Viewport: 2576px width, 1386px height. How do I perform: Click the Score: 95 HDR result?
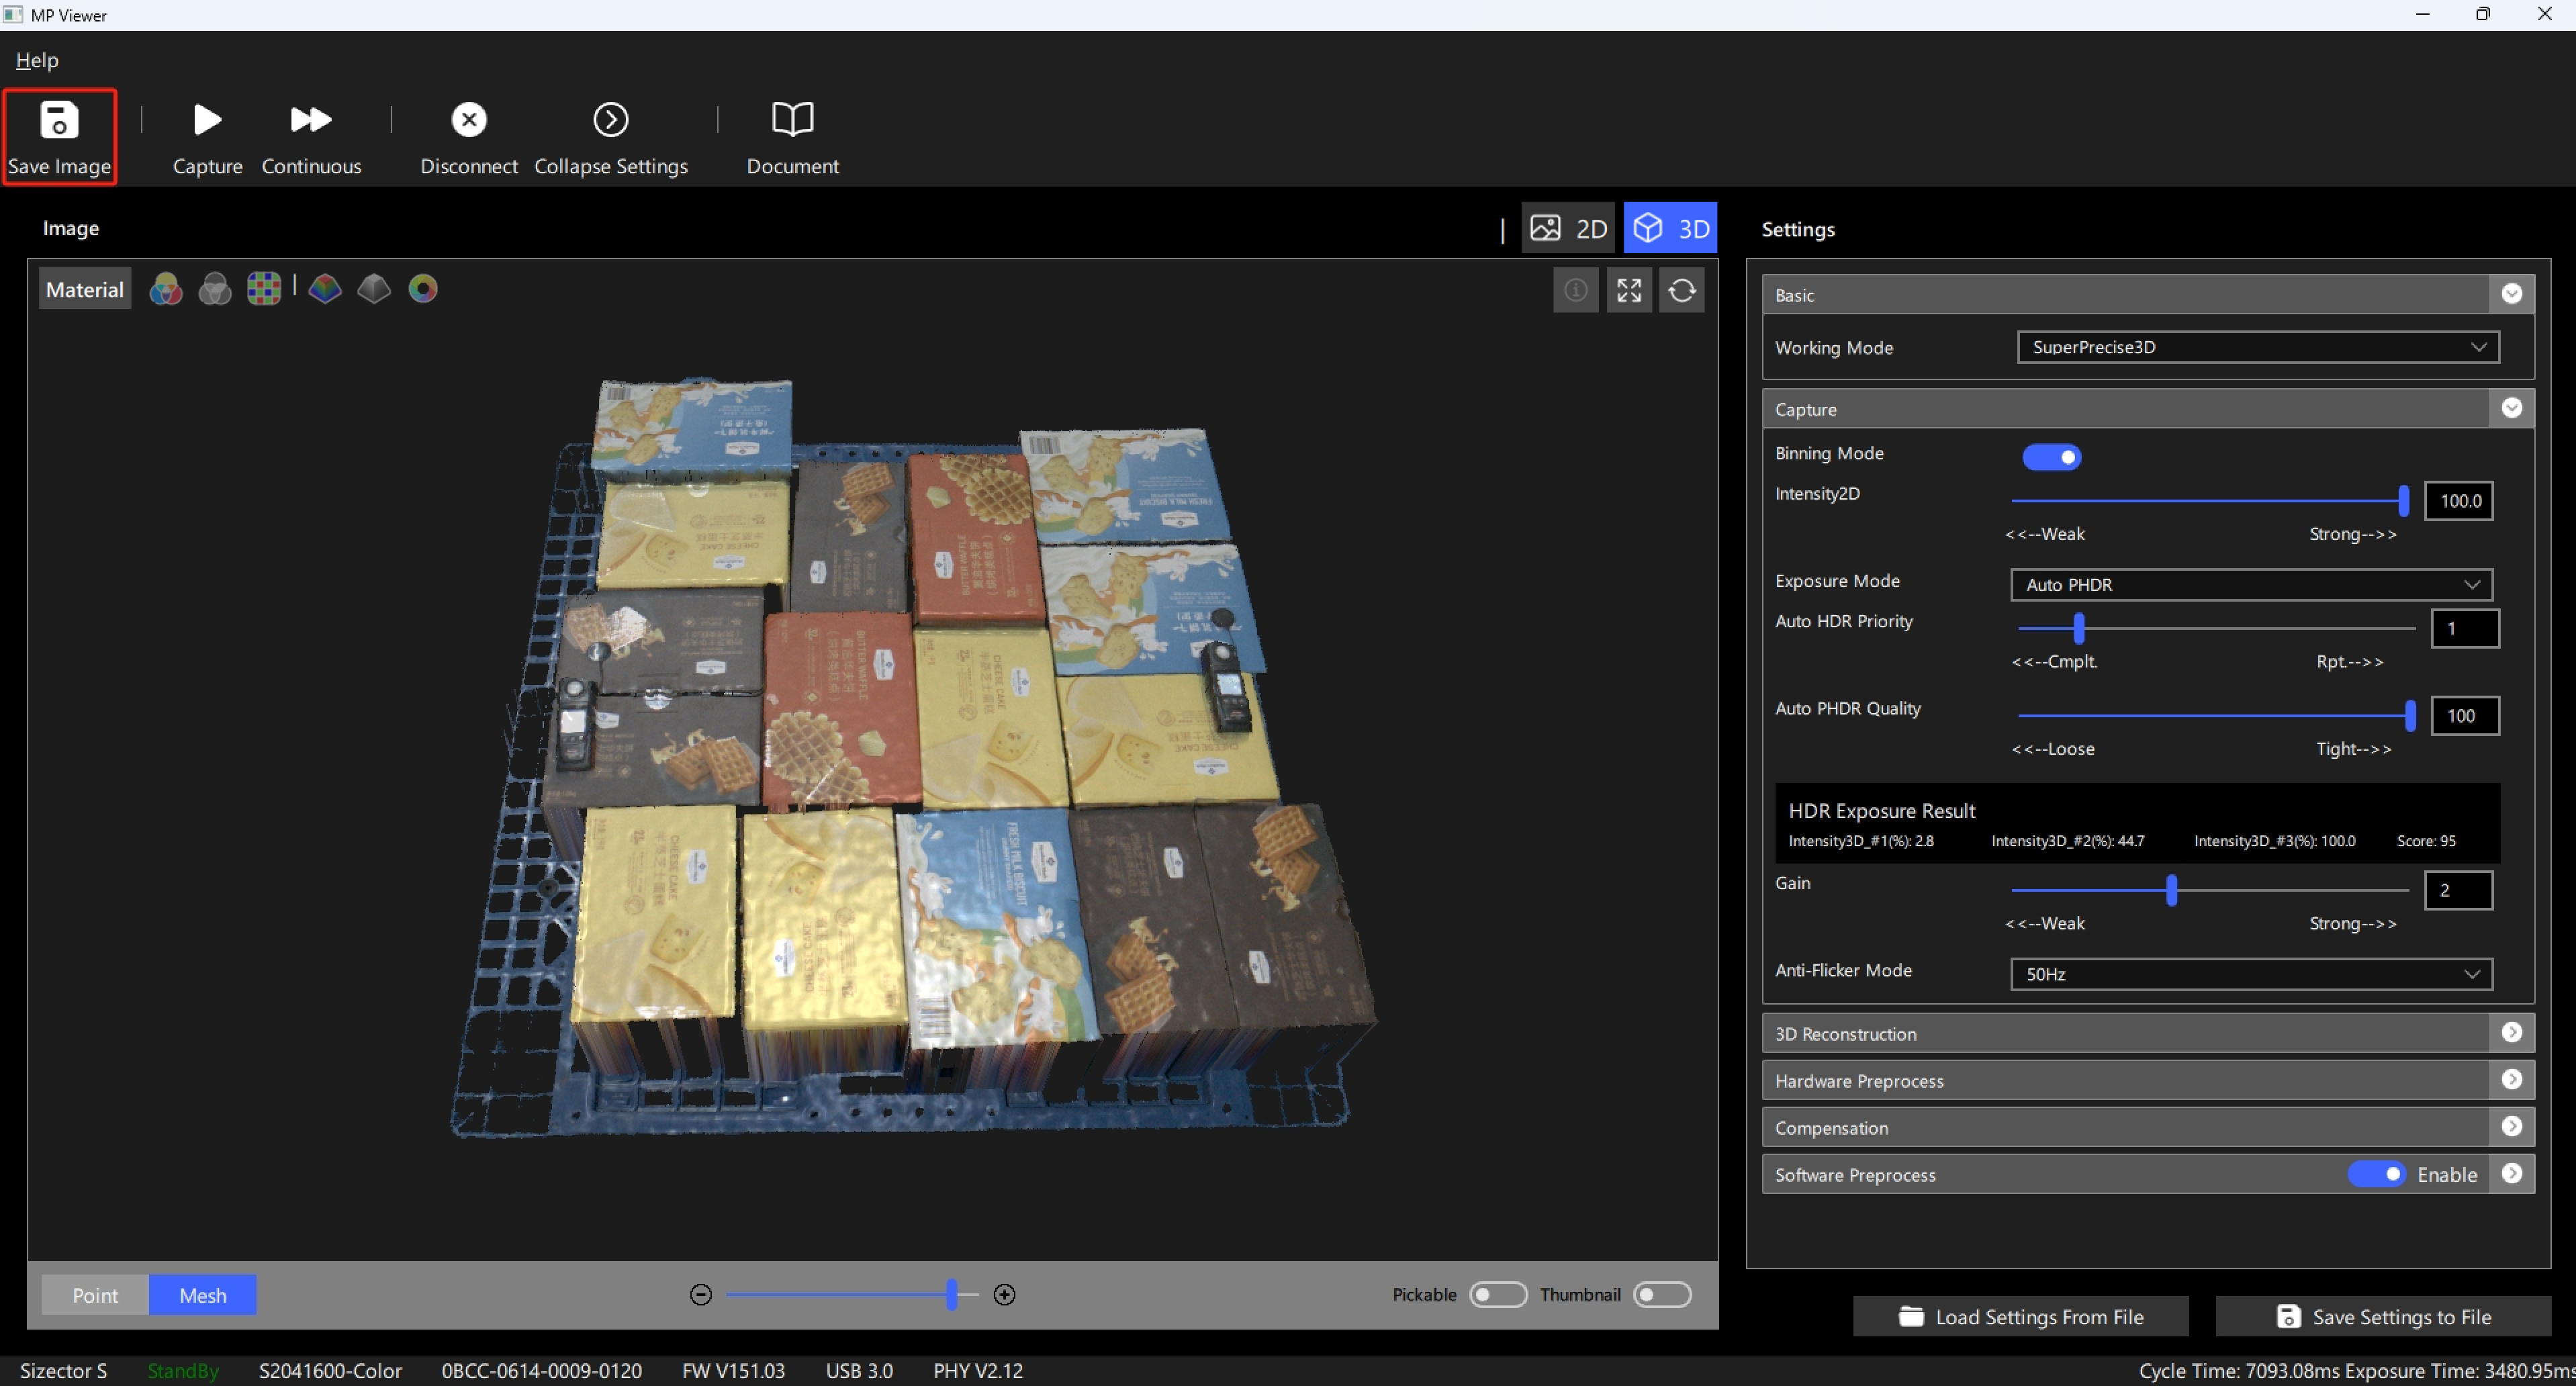(x=2426, y=841)
